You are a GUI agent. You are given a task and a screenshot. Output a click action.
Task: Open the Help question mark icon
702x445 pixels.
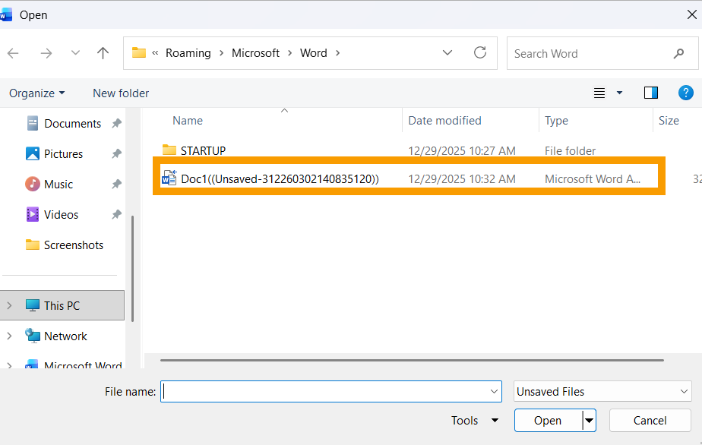(685, 93)
